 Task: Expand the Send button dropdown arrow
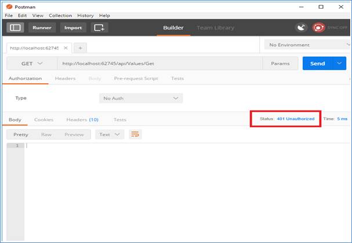[x=339, y=64]
